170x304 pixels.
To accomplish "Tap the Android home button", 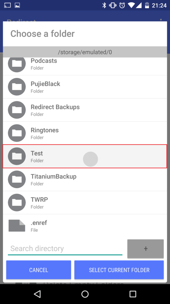I will coord(85,294).
